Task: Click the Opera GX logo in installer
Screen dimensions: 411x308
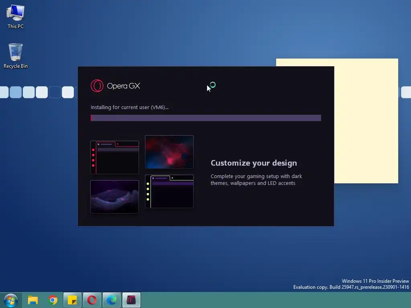Action: (x=115, y=86)
